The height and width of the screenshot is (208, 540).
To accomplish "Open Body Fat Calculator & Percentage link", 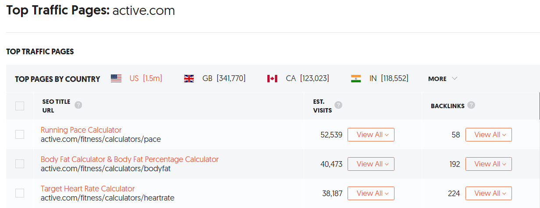I will point(130,159).
